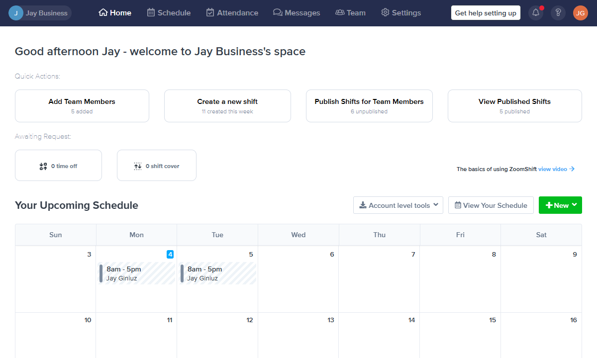Click Add Team Members quick action
This screenshot has width=597, height=358.
tap(82, 106)
